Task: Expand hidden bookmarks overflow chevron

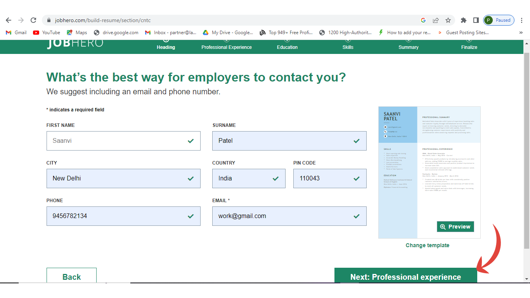Action: click(521, 33)
